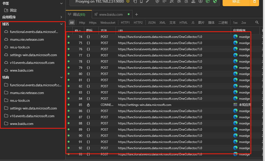Select request row with ID 85 URL

(144, 105)
